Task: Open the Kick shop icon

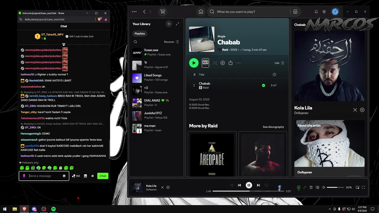Action: click(85, 176)
